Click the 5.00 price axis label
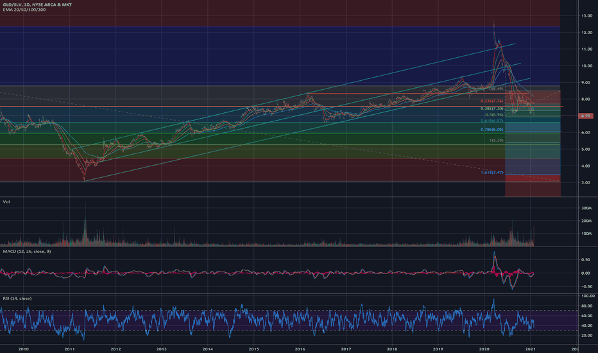This screenshot has width=598, height=353. [x=586, y=150]
